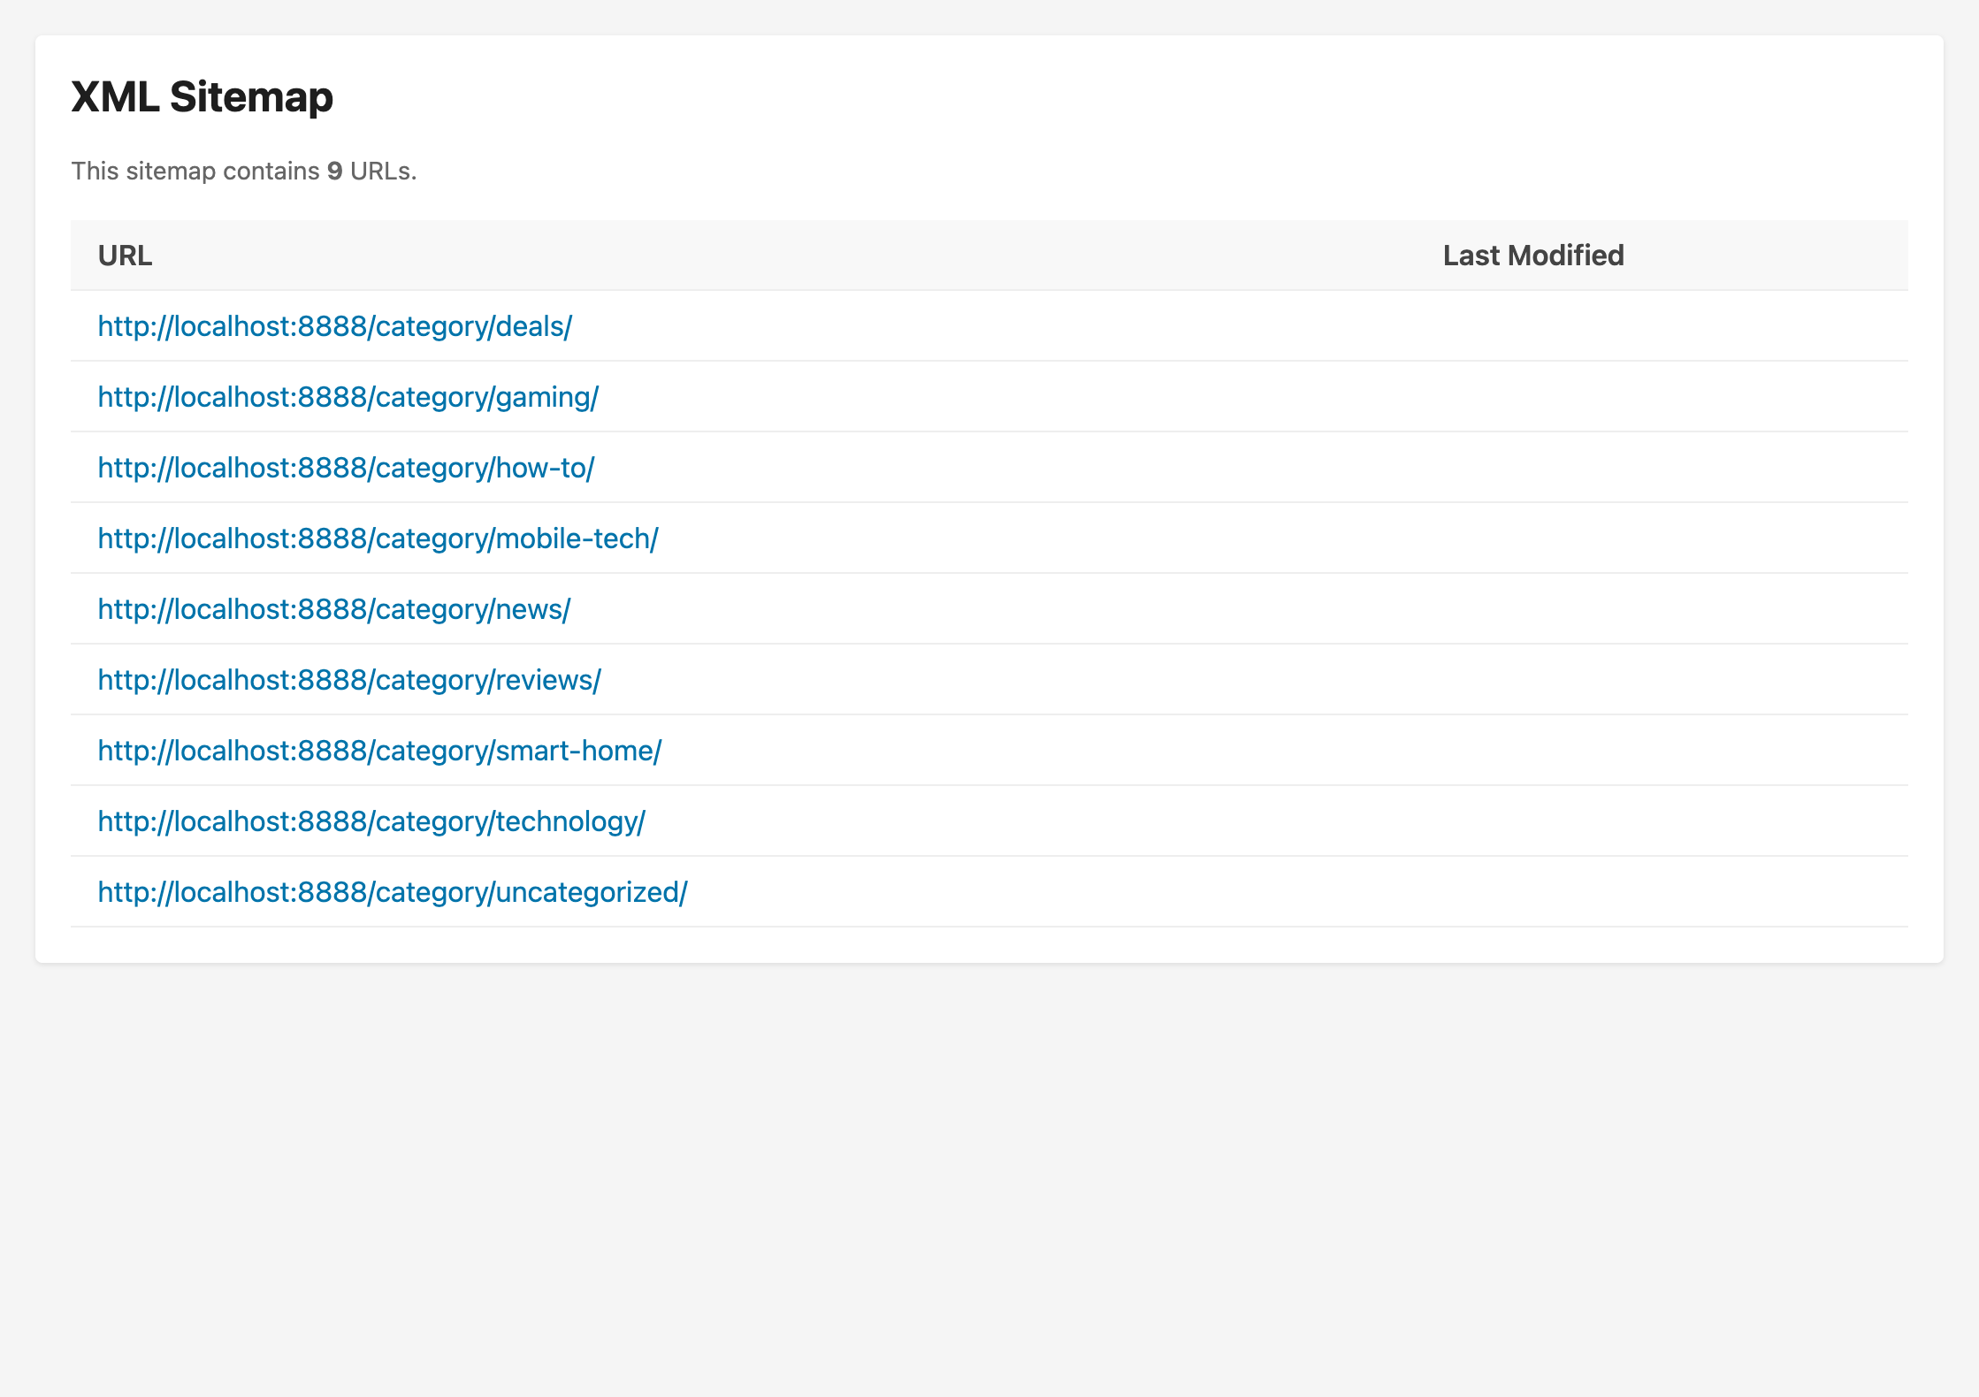Follow the category/how-to/ link
Screen dimensions: 1979x1397
[346, 468]
